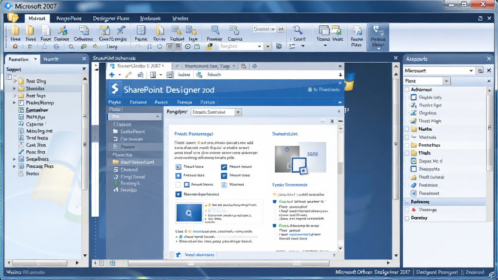
Task: Click the colorful figure icon in the ribbon
Action: coord(62,31)
